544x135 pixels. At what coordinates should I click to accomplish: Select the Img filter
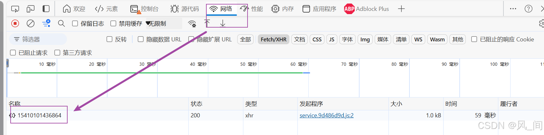[365, 39]
